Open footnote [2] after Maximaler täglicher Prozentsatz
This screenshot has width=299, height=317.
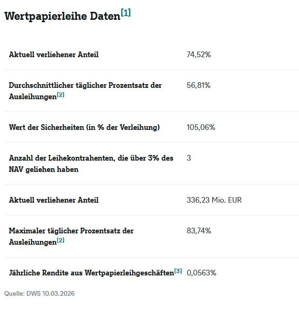[x=60, y=240]
